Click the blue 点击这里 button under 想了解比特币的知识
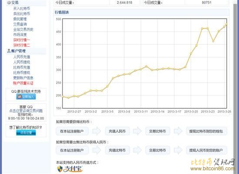239x174 pixels. tap(26, 133)
